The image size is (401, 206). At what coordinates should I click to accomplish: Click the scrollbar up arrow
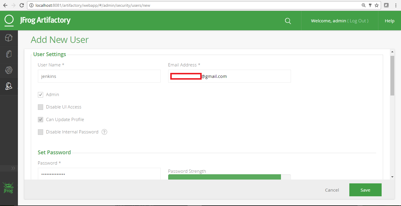point(392,51)
